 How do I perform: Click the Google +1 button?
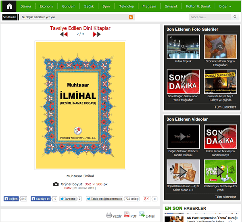tap(147, 199)
